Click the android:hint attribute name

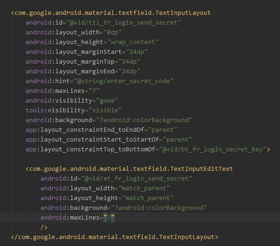pyautogui.click(x=48, y=81)
